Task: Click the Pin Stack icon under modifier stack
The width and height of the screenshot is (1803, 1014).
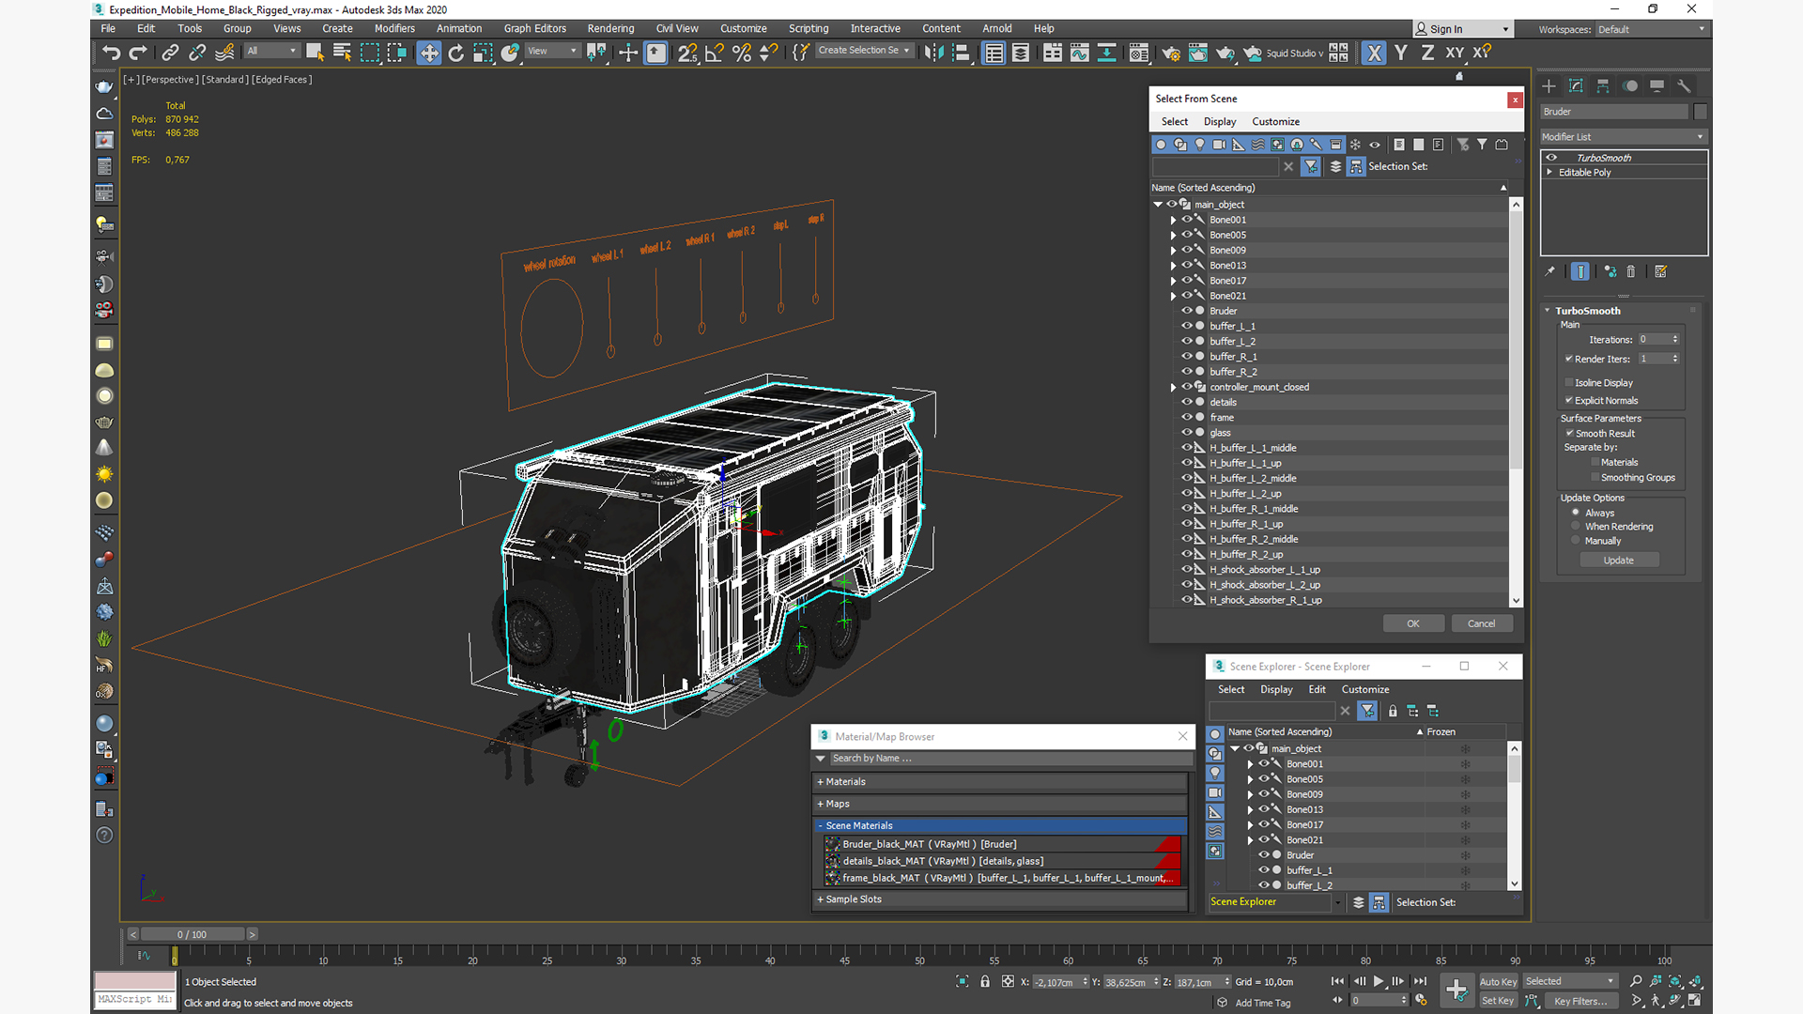Action: click(x=1549, y=271)
